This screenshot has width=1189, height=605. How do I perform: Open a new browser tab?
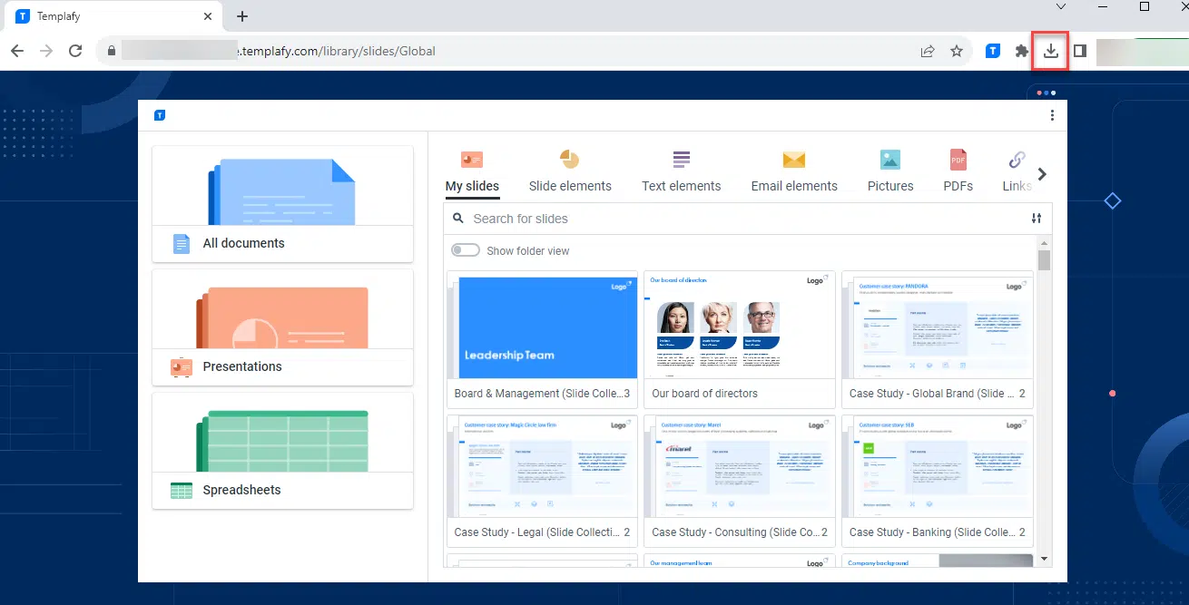pos(242,16)
